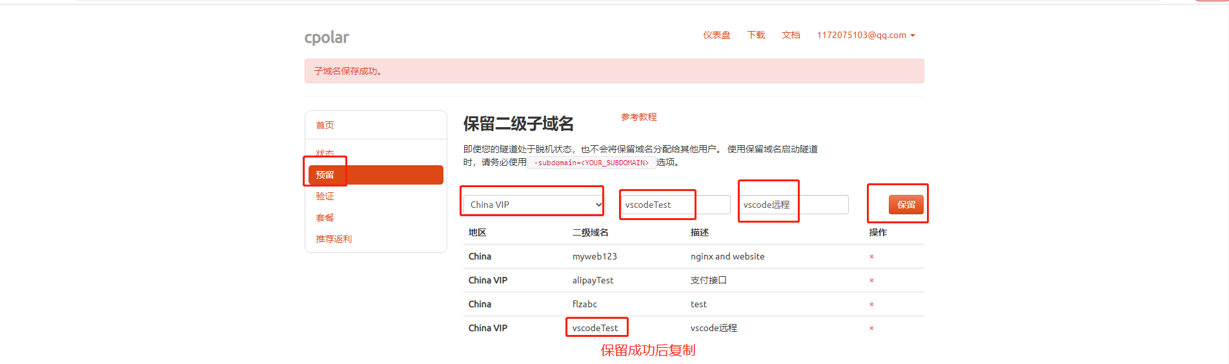Select 预留 in the sidebar
This screenshot has width=1229, height=364.
(376, 175)
